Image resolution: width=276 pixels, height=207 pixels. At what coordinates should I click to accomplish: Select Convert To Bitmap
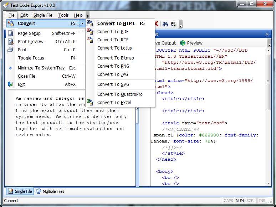120,58
